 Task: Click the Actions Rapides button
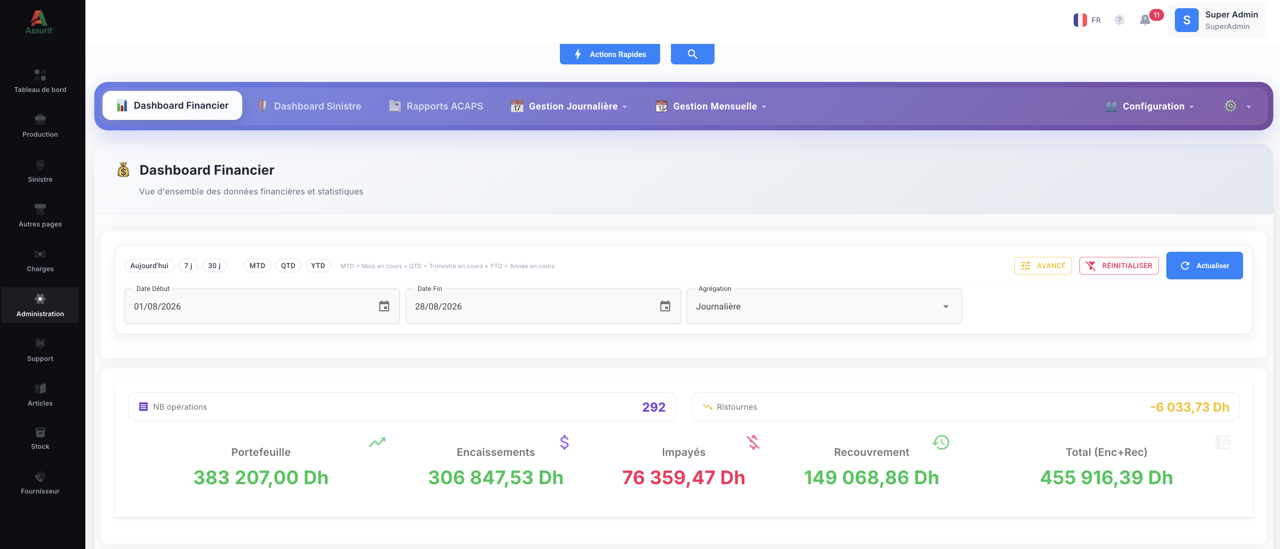coord(610,54)
